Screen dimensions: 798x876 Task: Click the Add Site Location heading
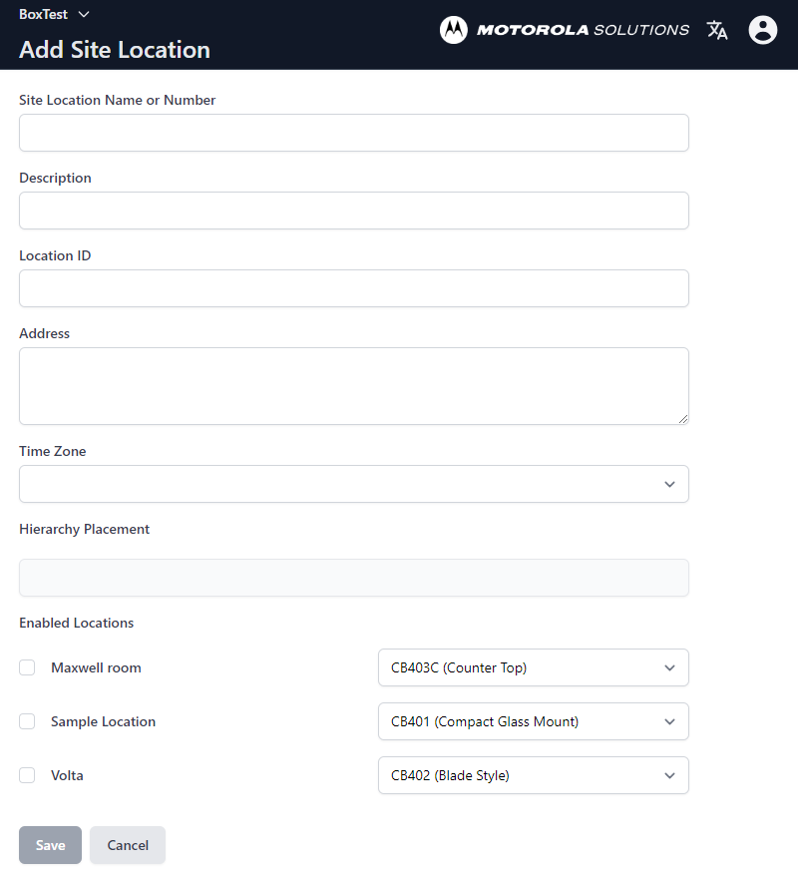[114, 49]
